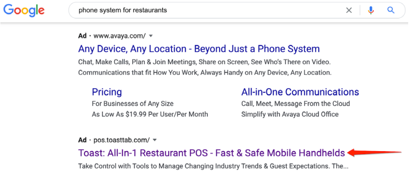Start voice search with the microphone icon
The height and width of the screenshot is (177, 419).
point(371,10)
